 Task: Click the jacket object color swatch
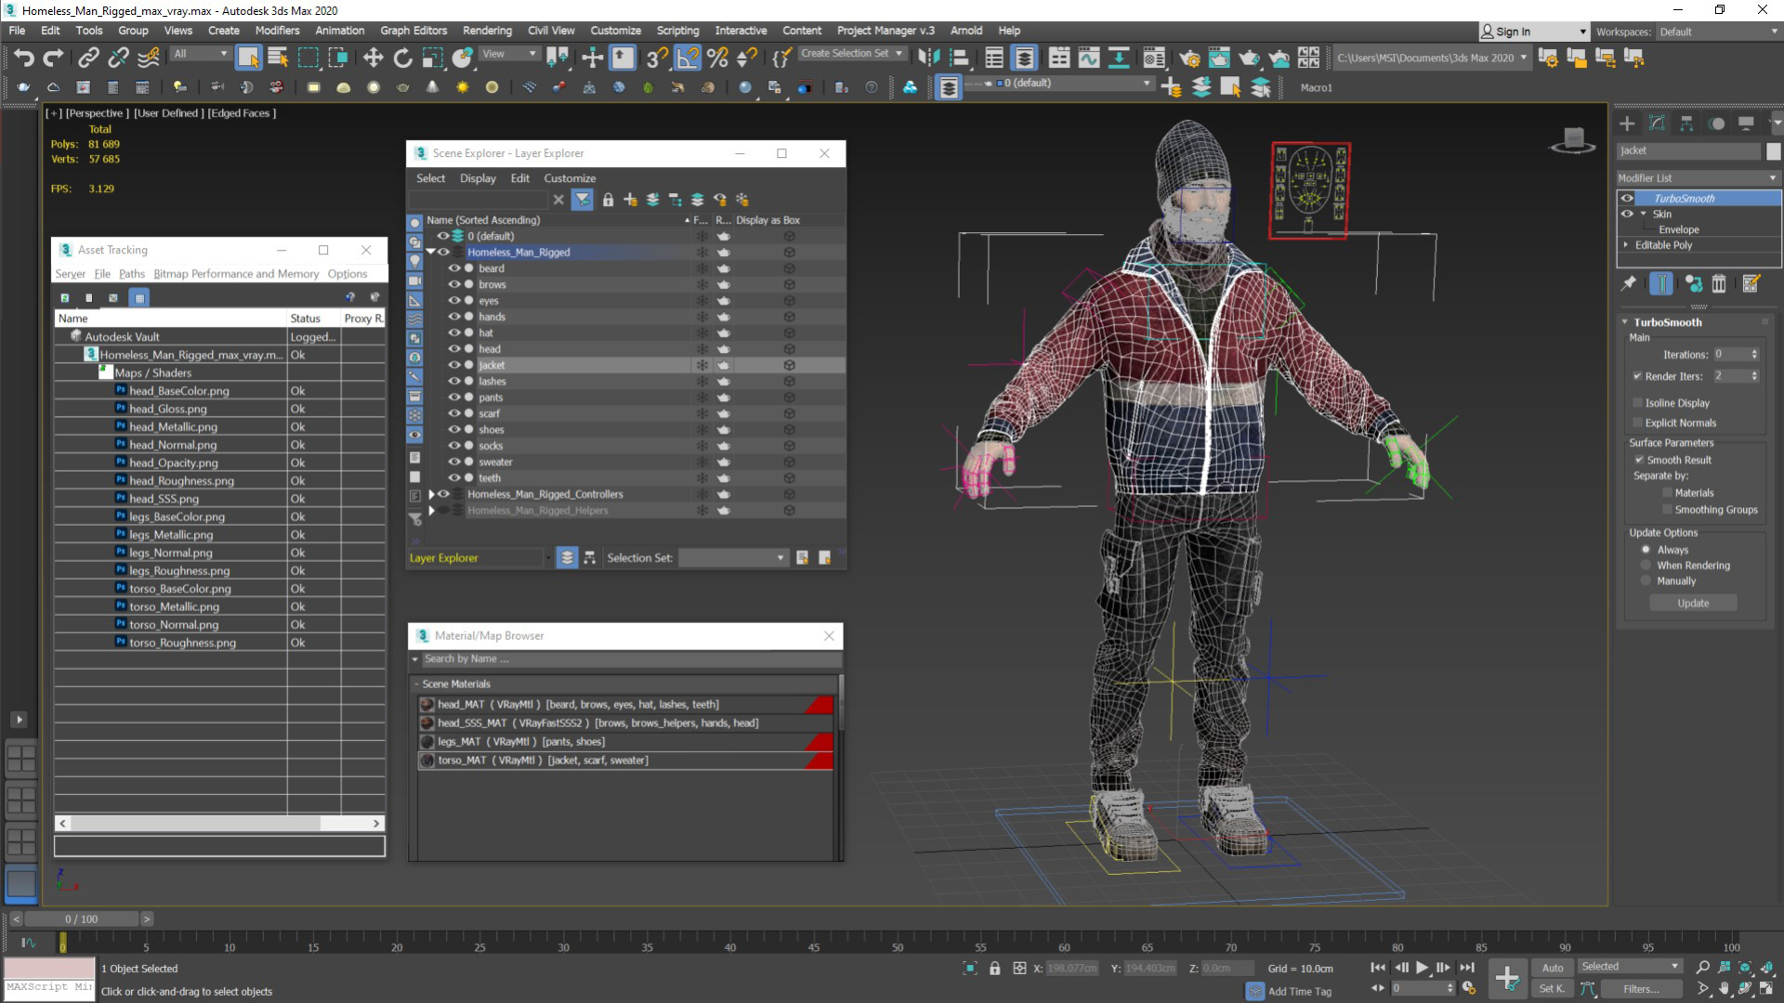point(1773,151)
